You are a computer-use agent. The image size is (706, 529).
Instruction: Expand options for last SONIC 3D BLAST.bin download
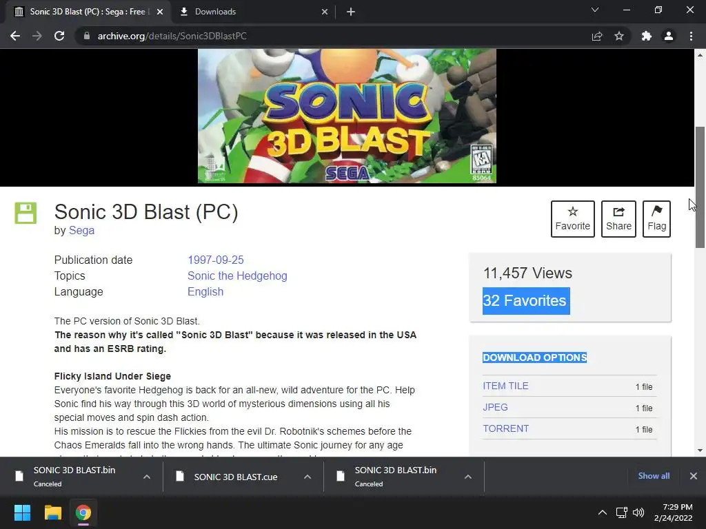pos(468,477)
